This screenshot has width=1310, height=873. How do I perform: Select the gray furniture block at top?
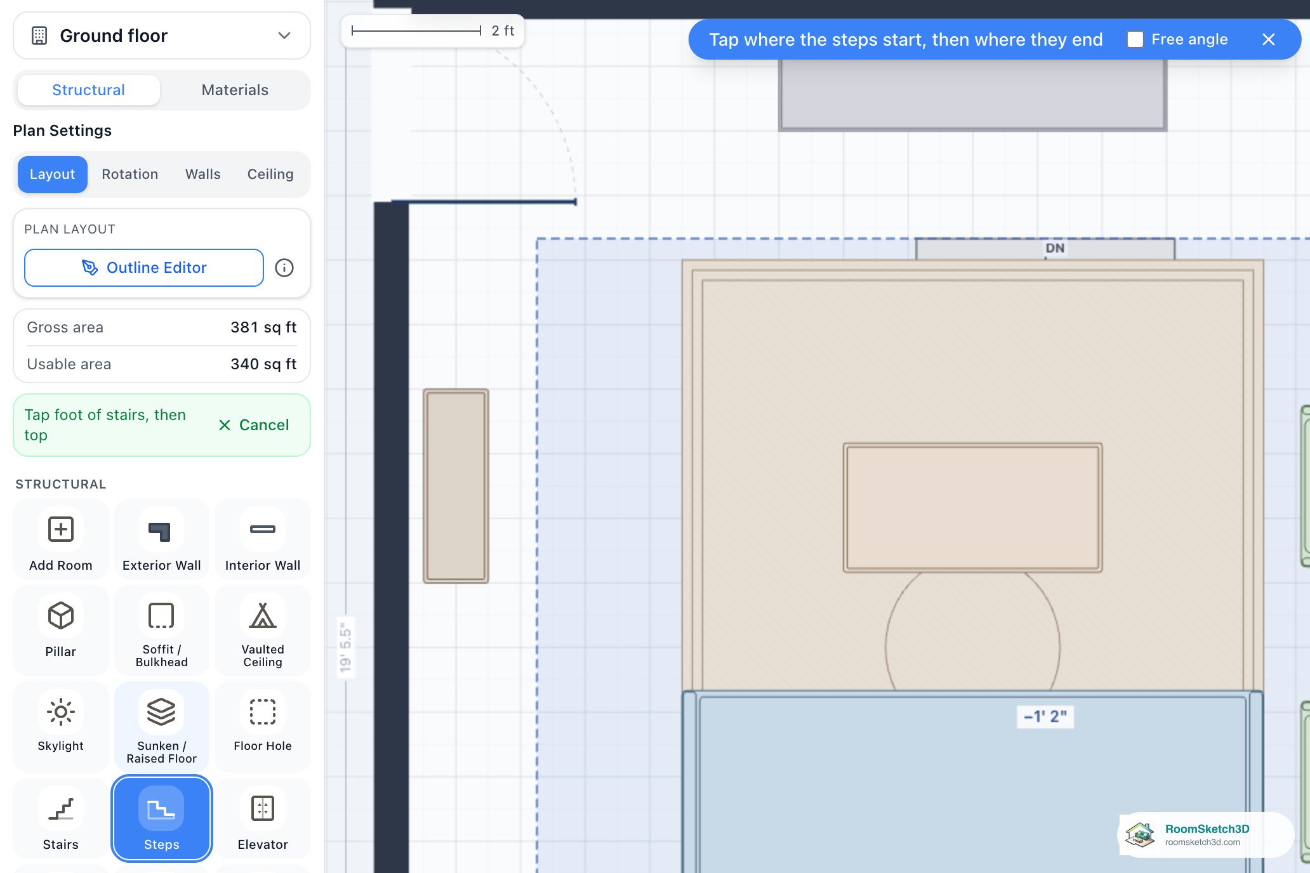(972, 95)
